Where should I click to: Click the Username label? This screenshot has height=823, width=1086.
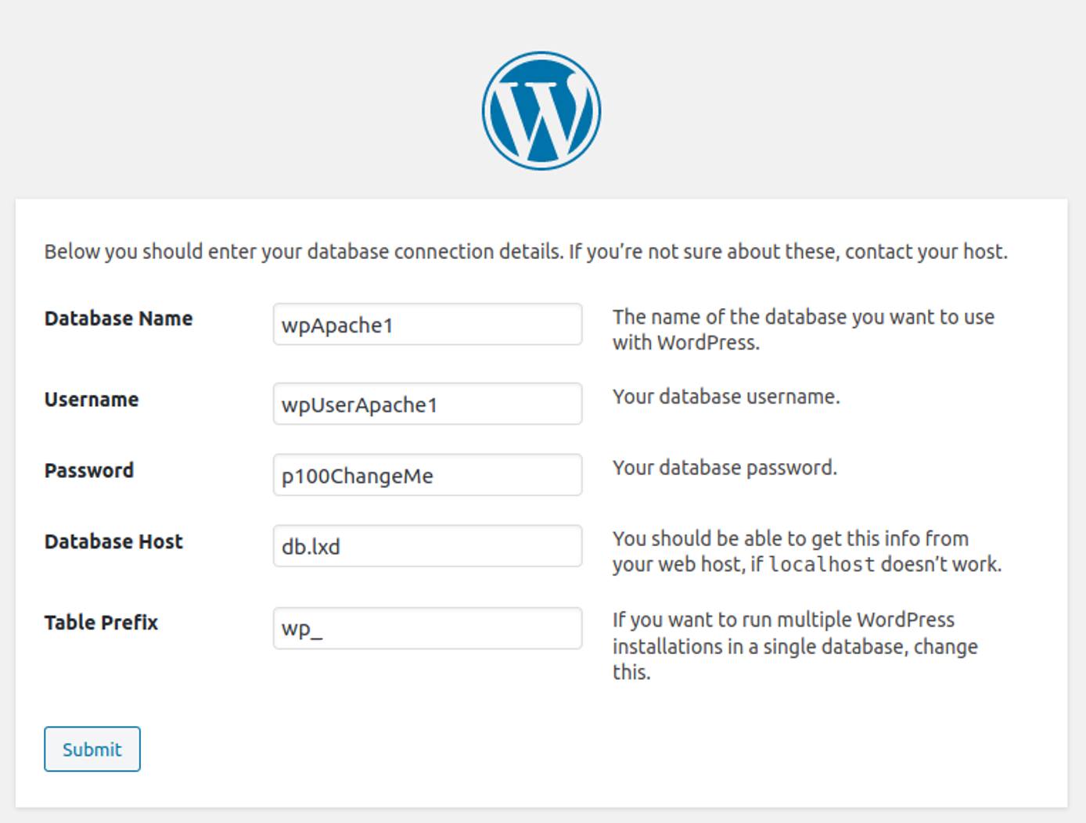tap(91, 399)
